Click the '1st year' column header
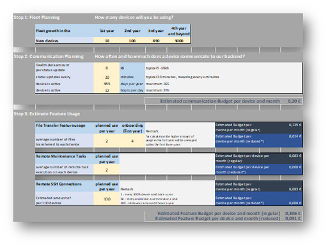The height and width of the screenshot is (249, 330). [107, 31]
